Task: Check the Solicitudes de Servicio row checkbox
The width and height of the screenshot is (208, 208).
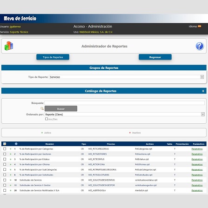Action: [x=5, y=180]
